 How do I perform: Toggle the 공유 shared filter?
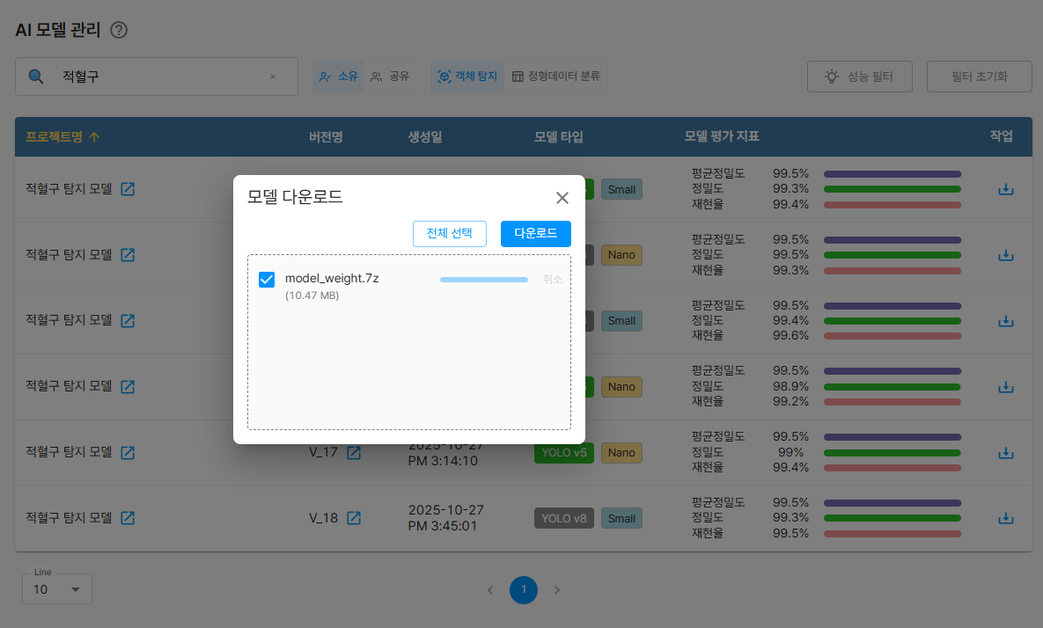(390, 77)
